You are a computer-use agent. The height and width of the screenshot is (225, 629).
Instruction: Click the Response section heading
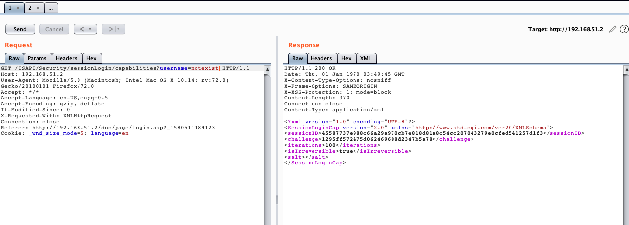coord(304,45)
